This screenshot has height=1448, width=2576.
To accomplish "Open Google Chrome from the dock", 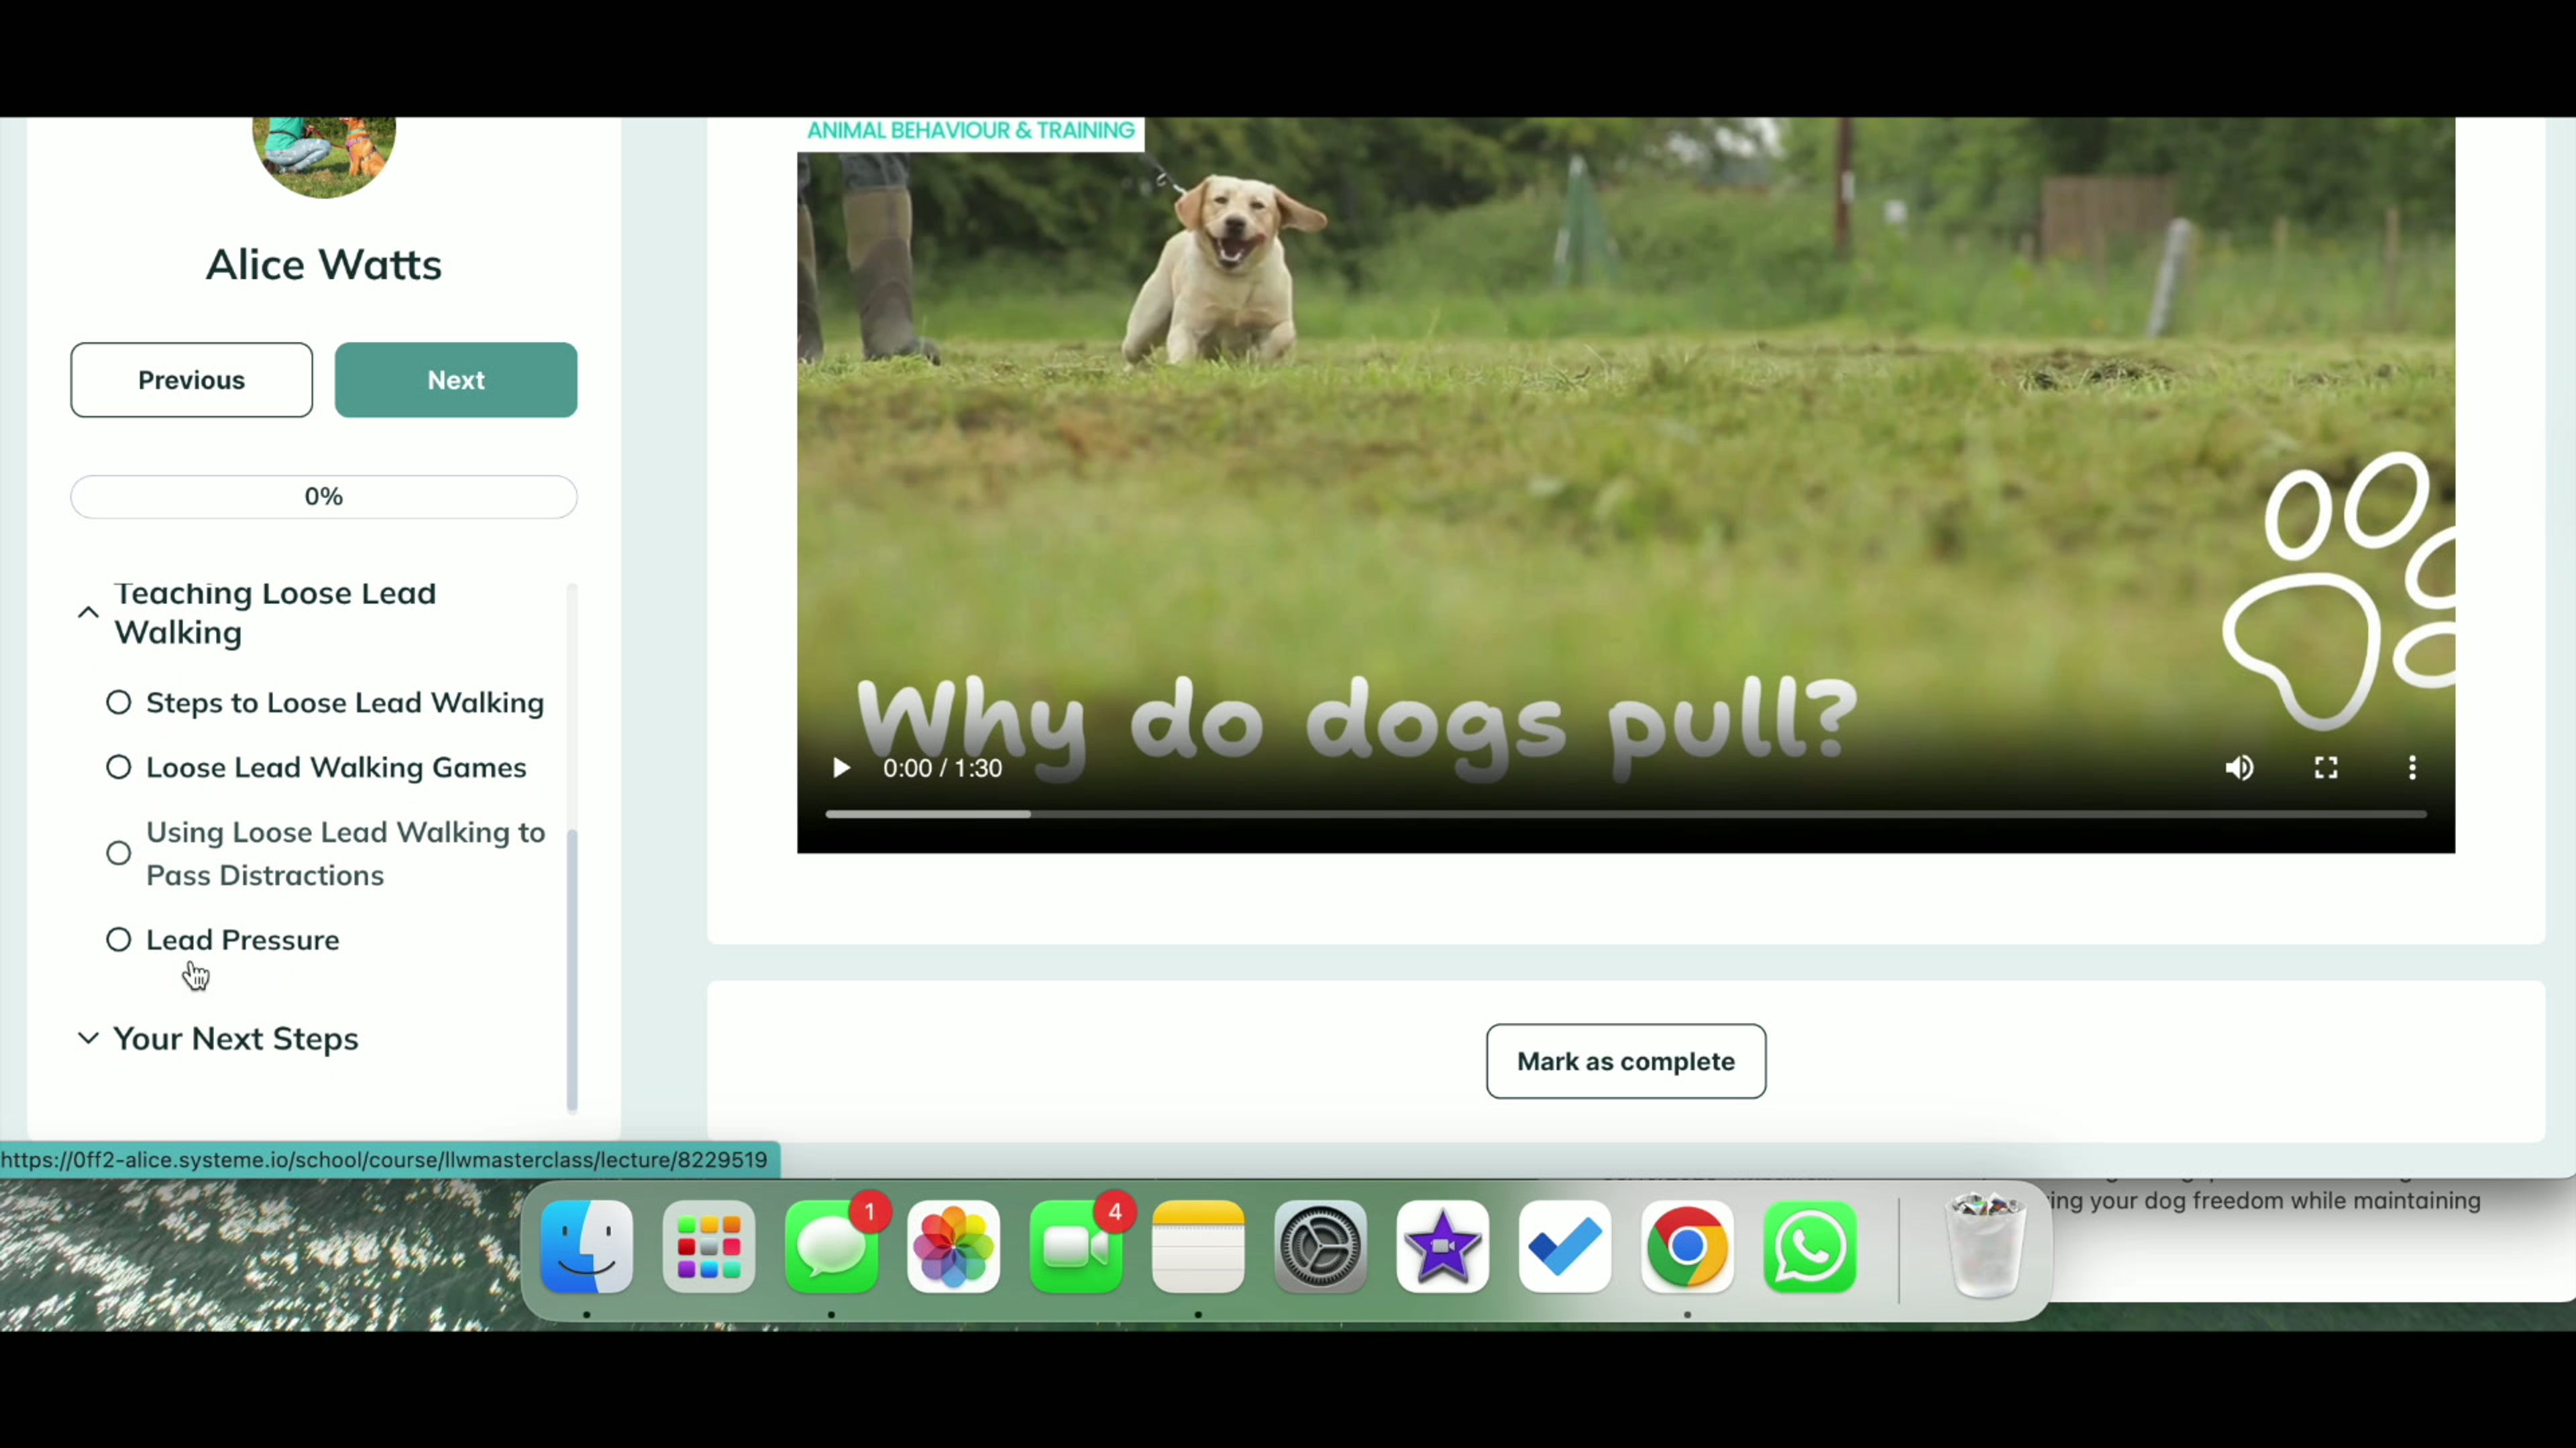I will tap(1687, 1246).
